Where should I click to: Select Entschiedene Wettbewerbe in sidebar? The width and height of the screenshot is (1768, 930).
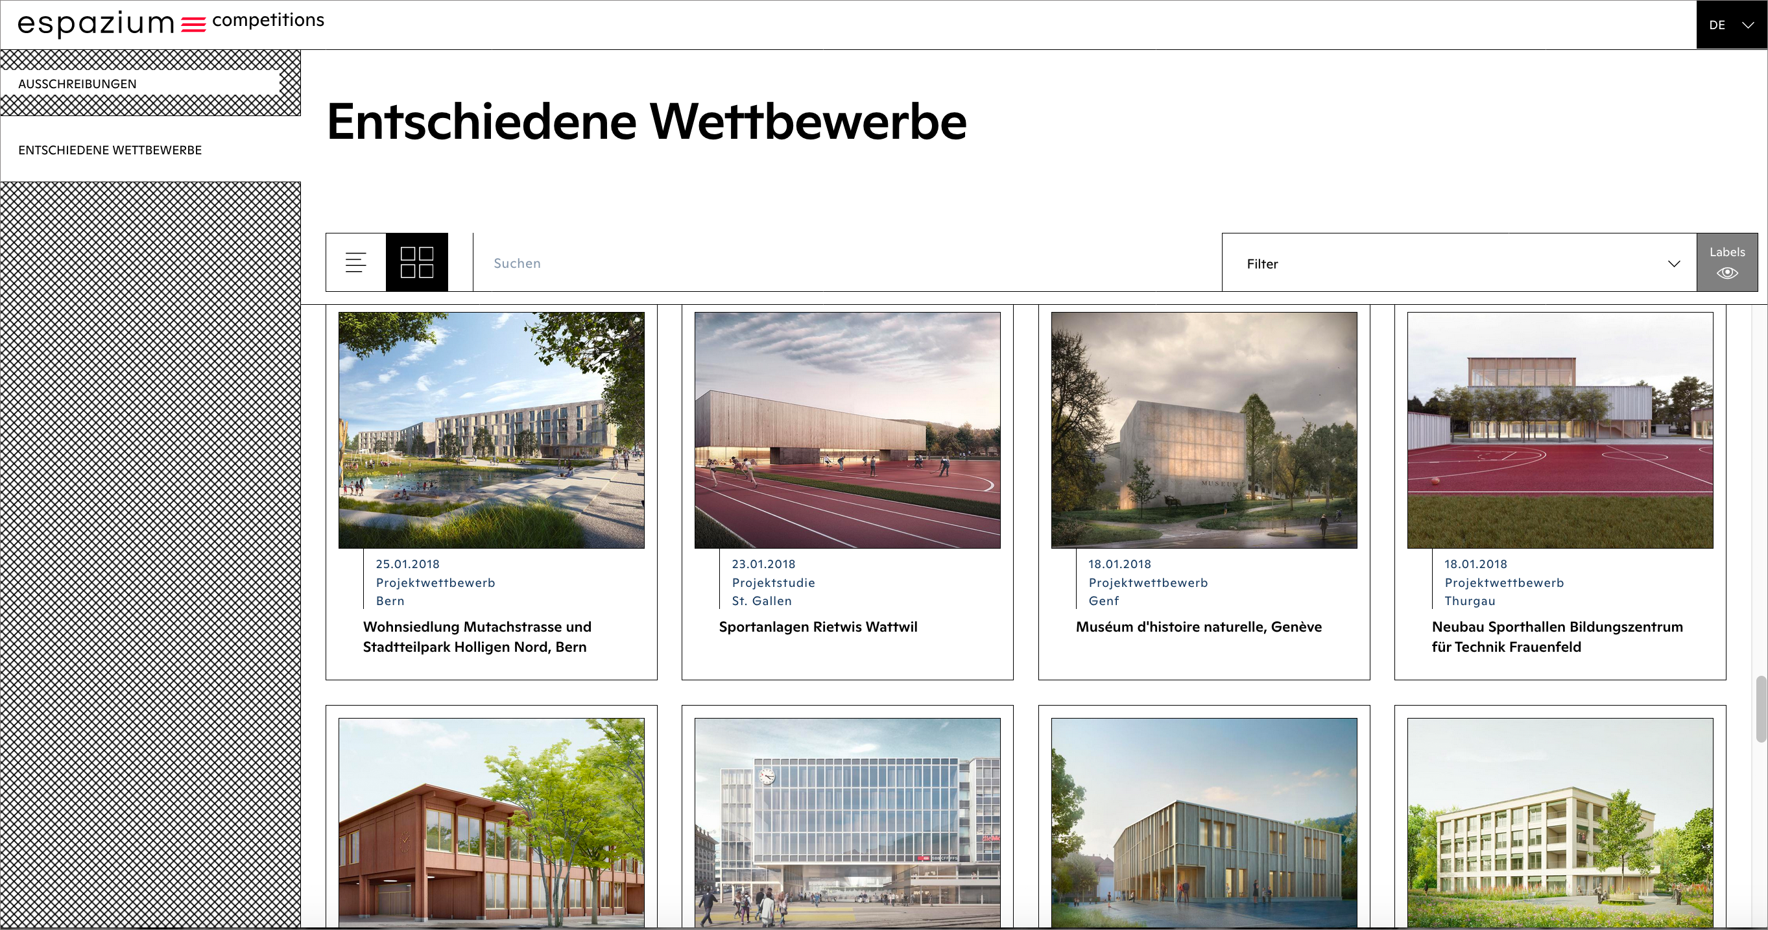(x=110, y=150)
